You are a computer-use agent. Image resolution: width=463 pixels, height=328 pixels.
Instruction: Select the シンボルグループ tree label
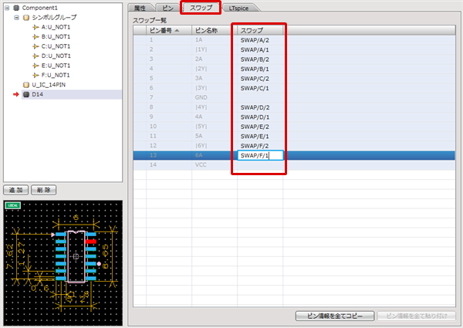[x=54, y=18]
